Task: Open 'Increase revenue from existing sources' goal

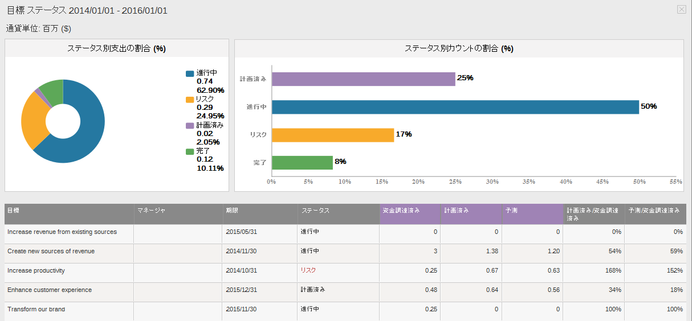Action: click(62, 232)
